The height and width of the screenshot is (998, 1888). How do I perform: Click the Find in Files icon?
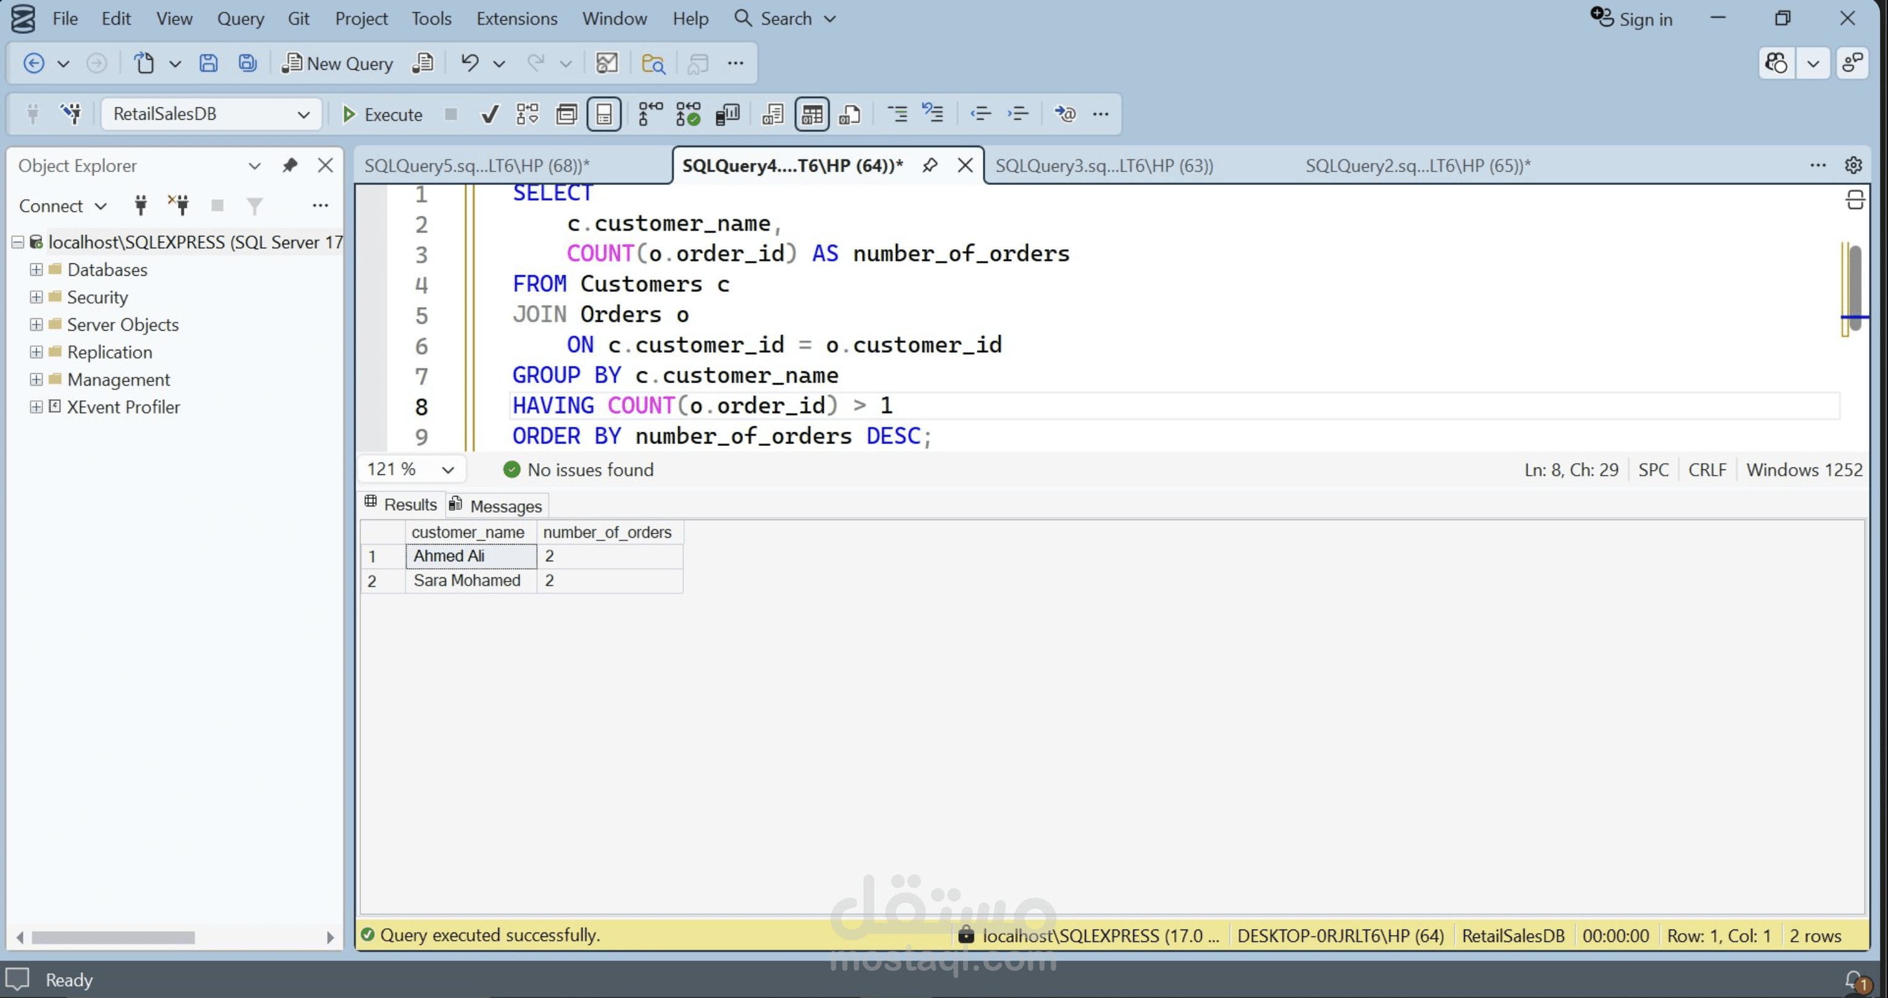coord(652,63)
